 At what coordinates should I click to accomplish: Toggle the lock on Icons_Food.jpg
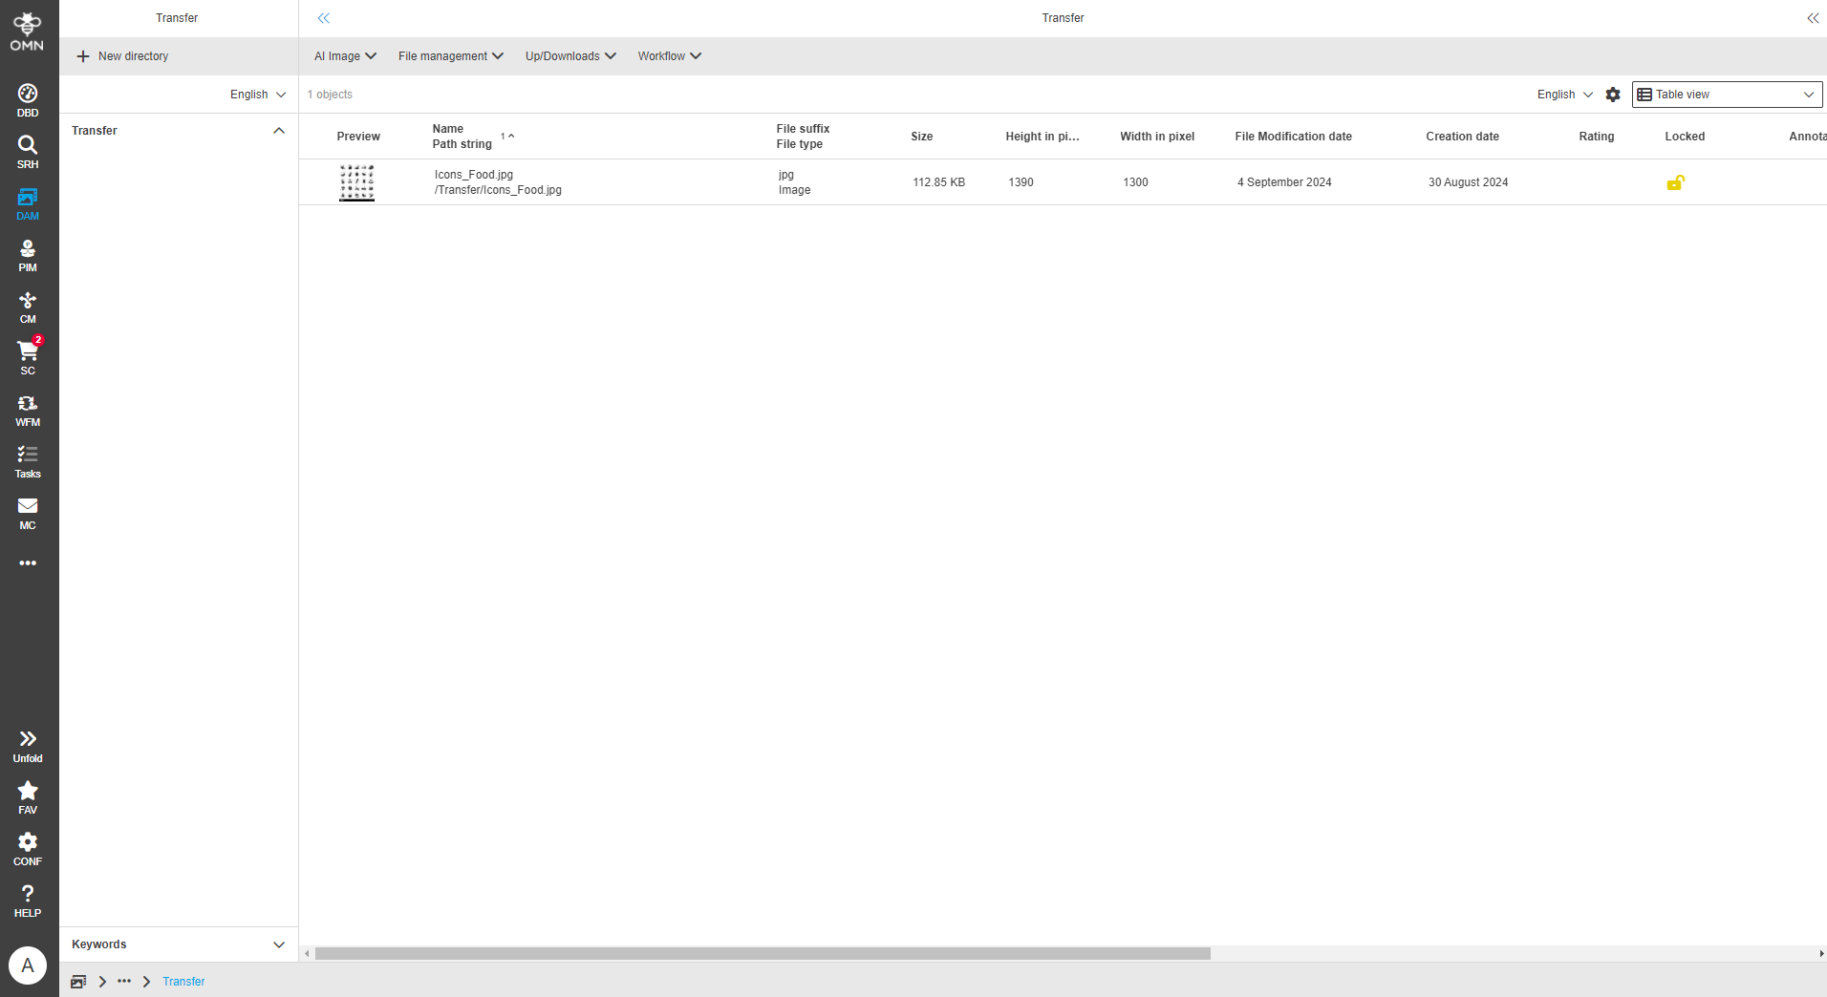pos(1675,182)
